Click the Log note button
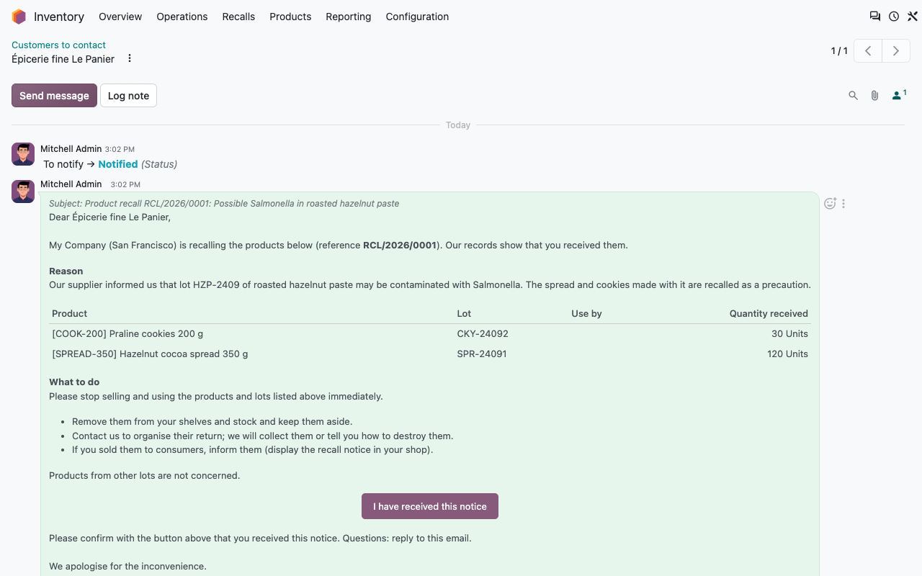Screen dimensions: 922x576 [128, 96]
